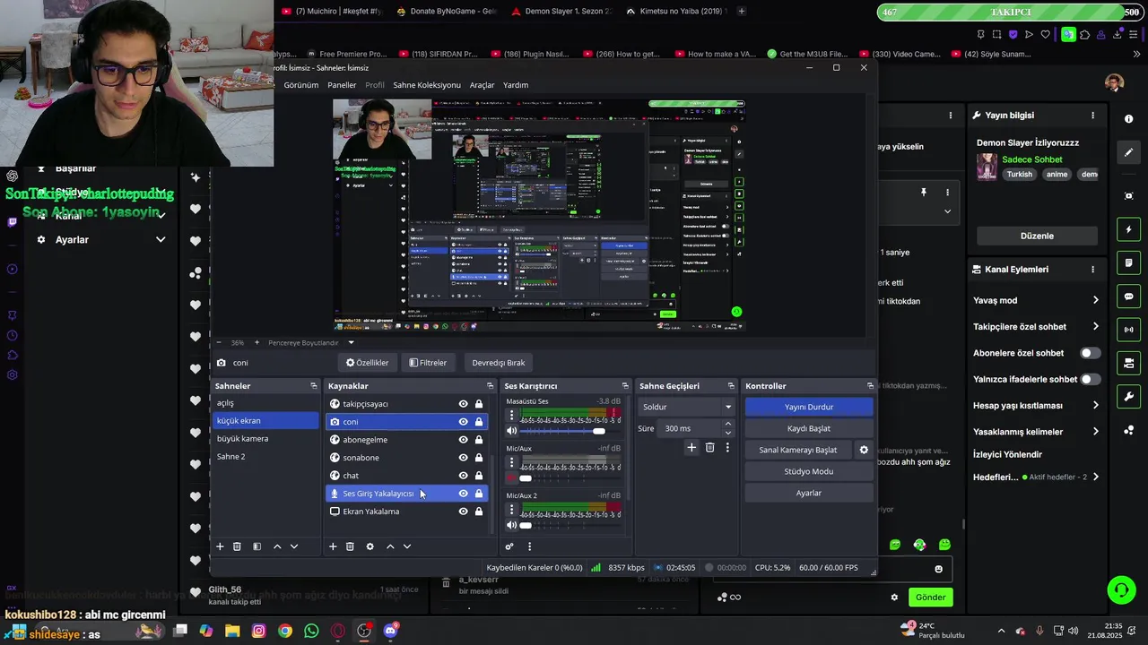The image size is (1148, 645).
Task: Move scene down with arrow in Sahneler
Action: pos(294,546)
